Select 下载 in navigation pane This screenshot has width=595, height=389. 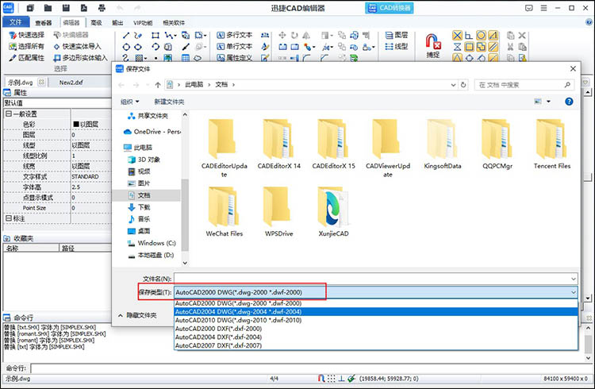point(140,207)
